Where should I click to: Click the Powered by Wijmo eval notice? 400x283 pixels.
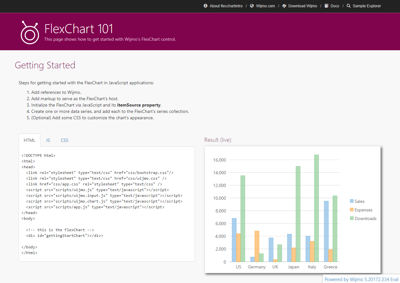click(x=361, y=279)
